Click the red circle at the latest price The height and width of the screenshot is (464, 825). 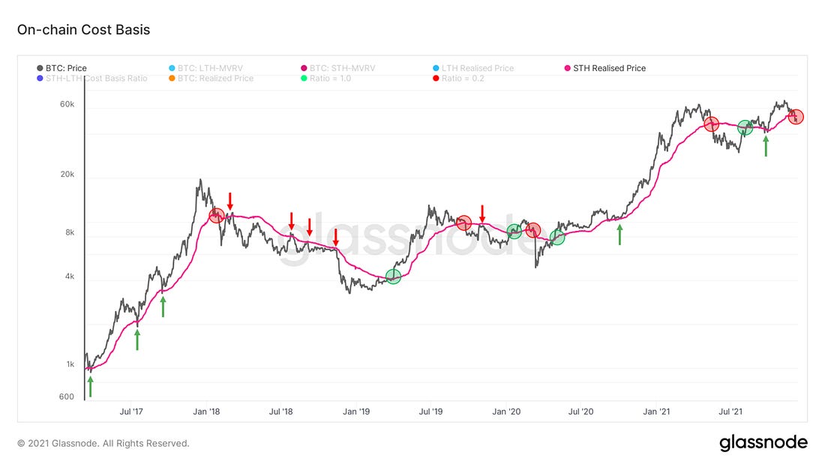(796, 117)
